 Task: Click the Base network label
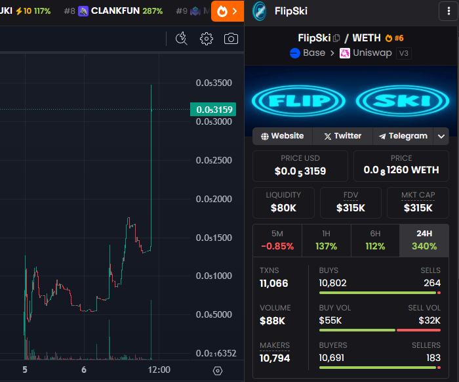coord(314,53)
